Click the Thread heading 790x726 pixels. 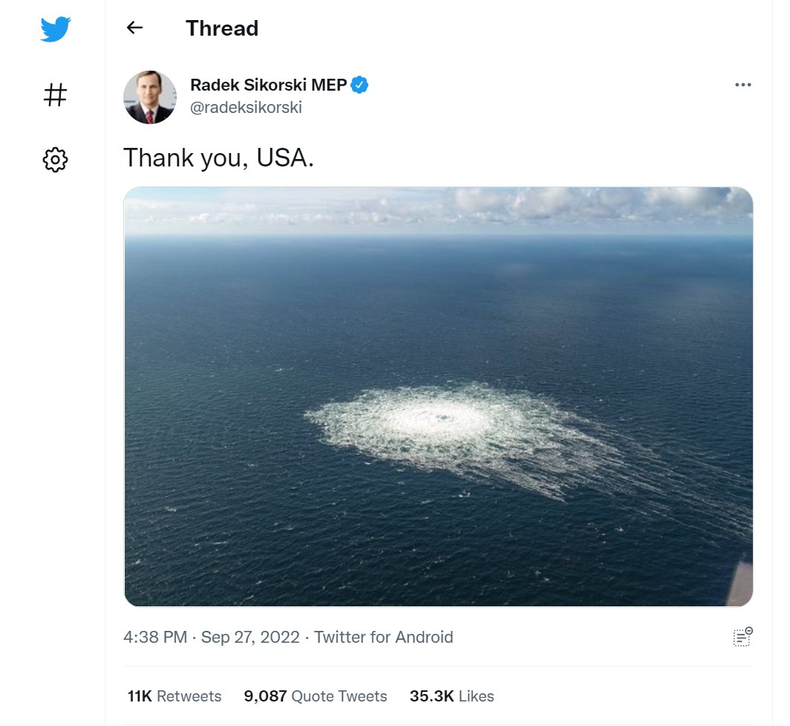tap(222, 28)
